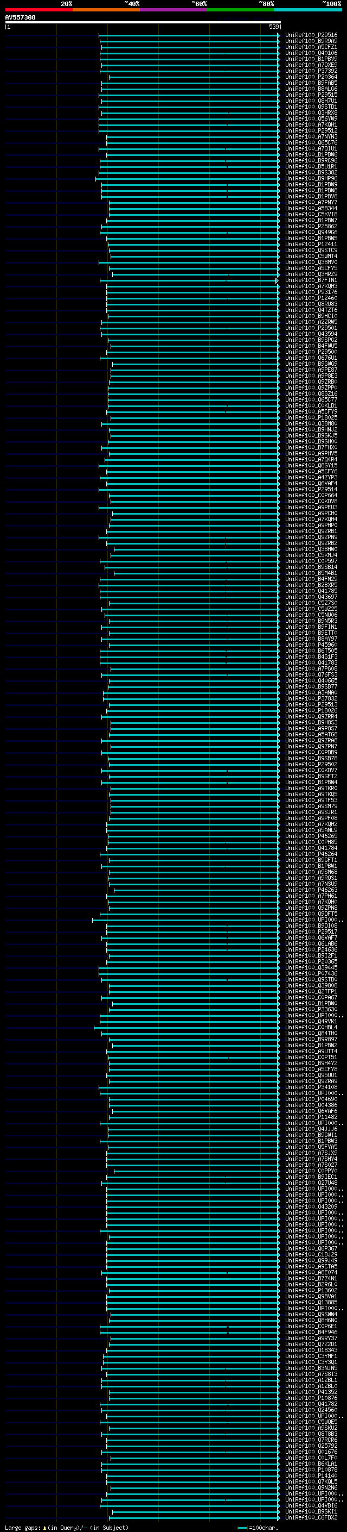Select the UniRef100_B9GFT1 label

pyautogui.click(x=311, y=860)
